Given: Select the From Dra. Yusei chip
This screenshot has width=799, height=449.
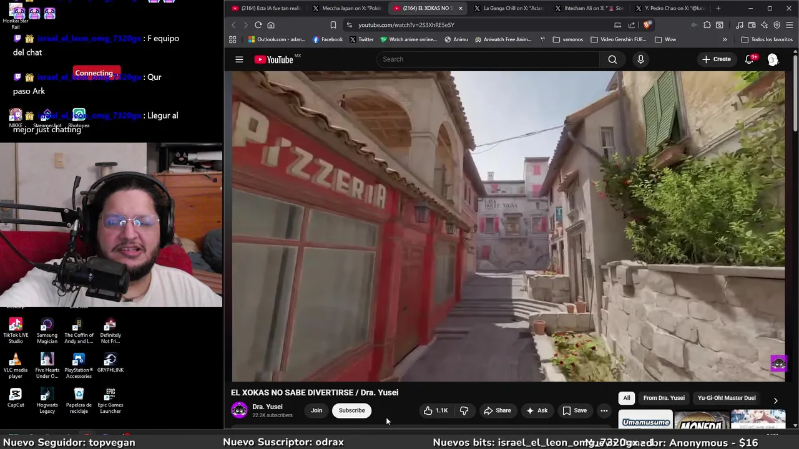Looking at the screenshot, I should pos(664,398).
